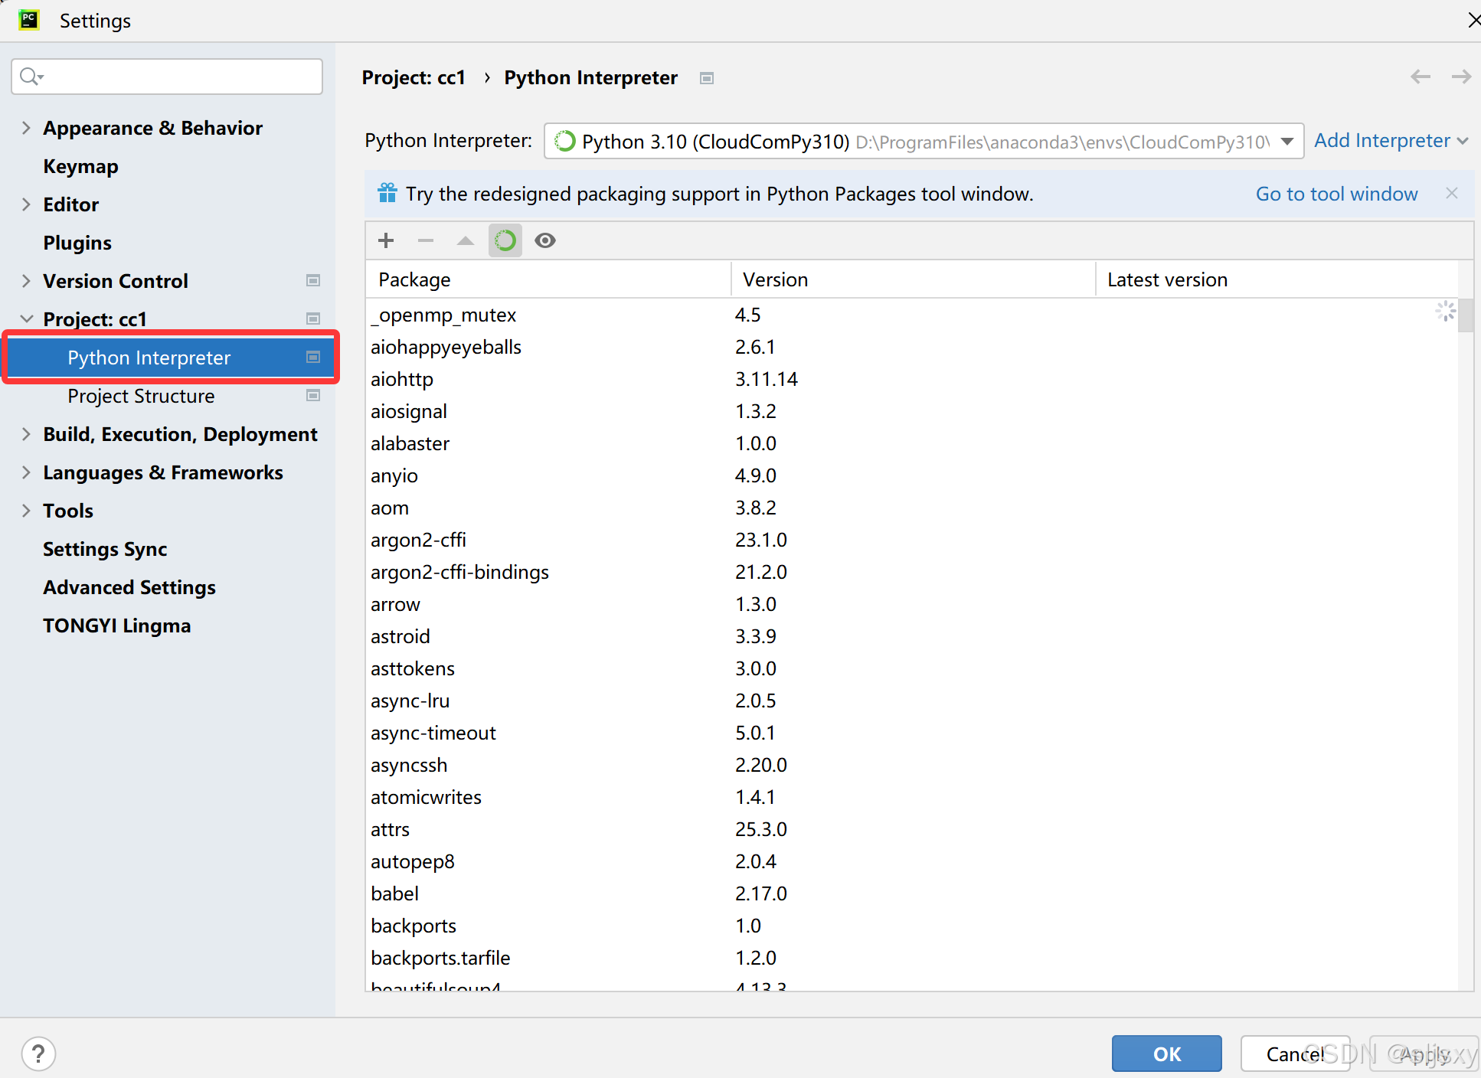Click the settings search input field
The width and height of the screenshot is (1481, 1078).
click(x=176, y=77)
